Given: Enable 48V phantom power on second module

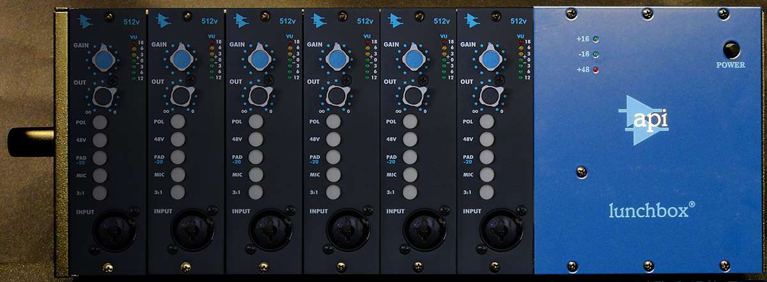Looking at the screenshot, I should click(178, 140).
